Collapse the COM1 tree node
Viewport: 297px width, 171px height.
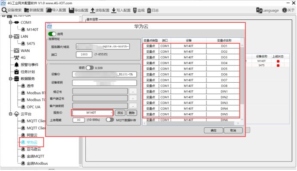point(11,22)
